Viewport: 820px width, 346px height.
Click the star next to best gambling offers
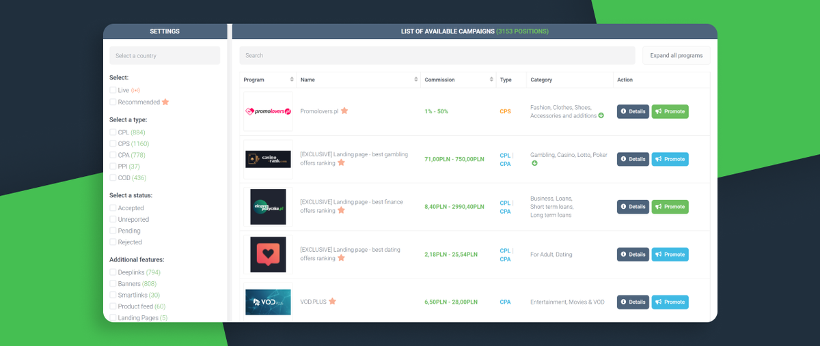click(341, 162)
